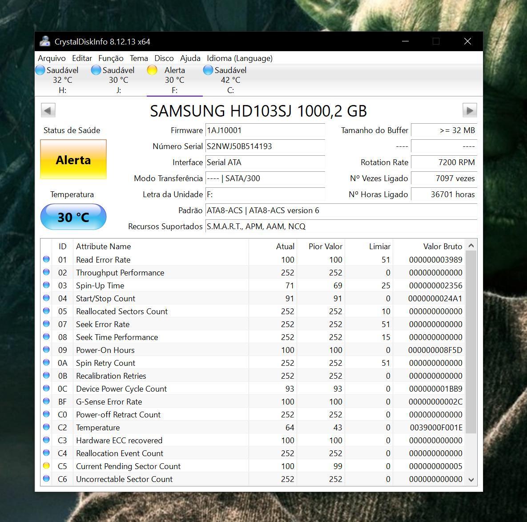Open the Idioma (Language) menu
Image resolution: width=527 pixels, height=522 pixels.
click(240, 58)
